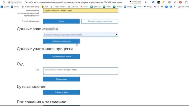
Task: Reload the page with the refresh icon
Action: pos(4,2)
